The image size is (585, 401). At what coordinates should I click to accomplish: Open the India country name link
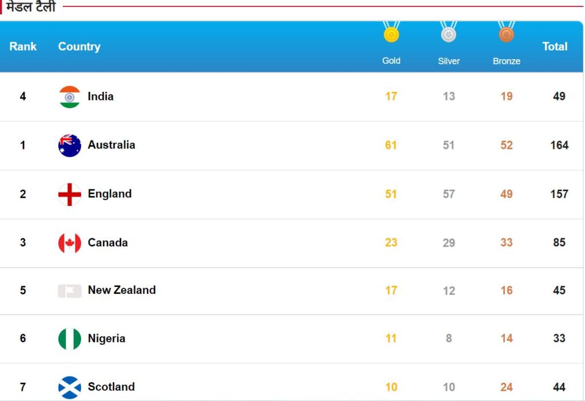101,96
